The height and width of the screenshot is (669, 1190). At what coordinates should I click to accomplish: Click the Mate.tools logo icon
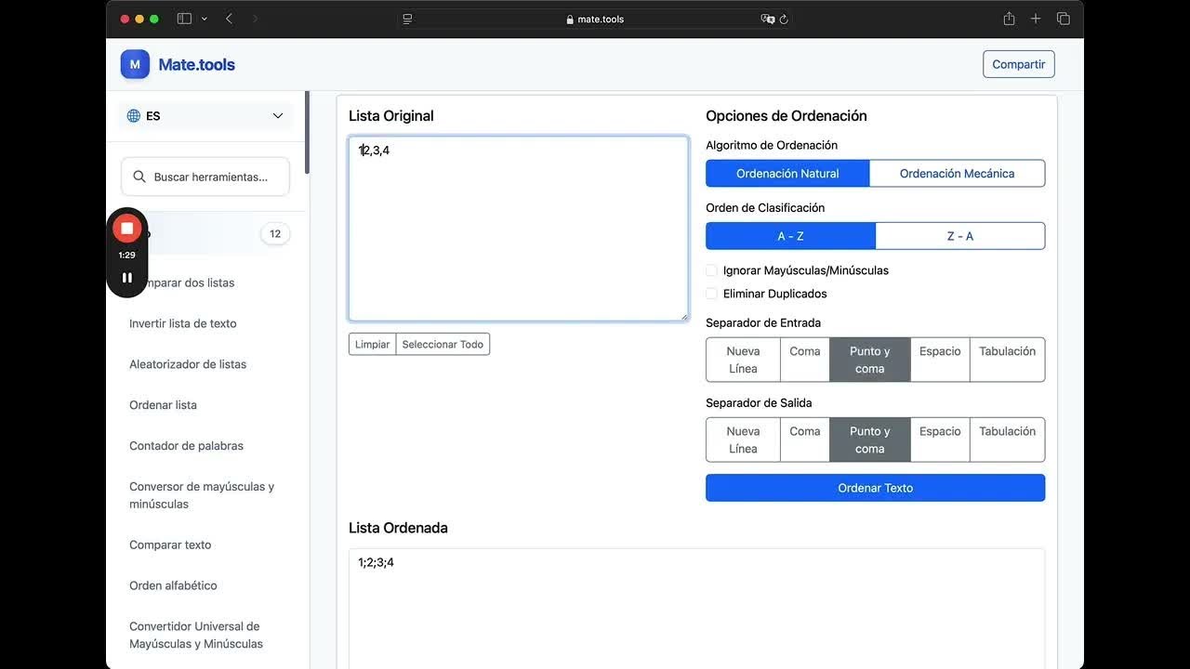point(135,64)
